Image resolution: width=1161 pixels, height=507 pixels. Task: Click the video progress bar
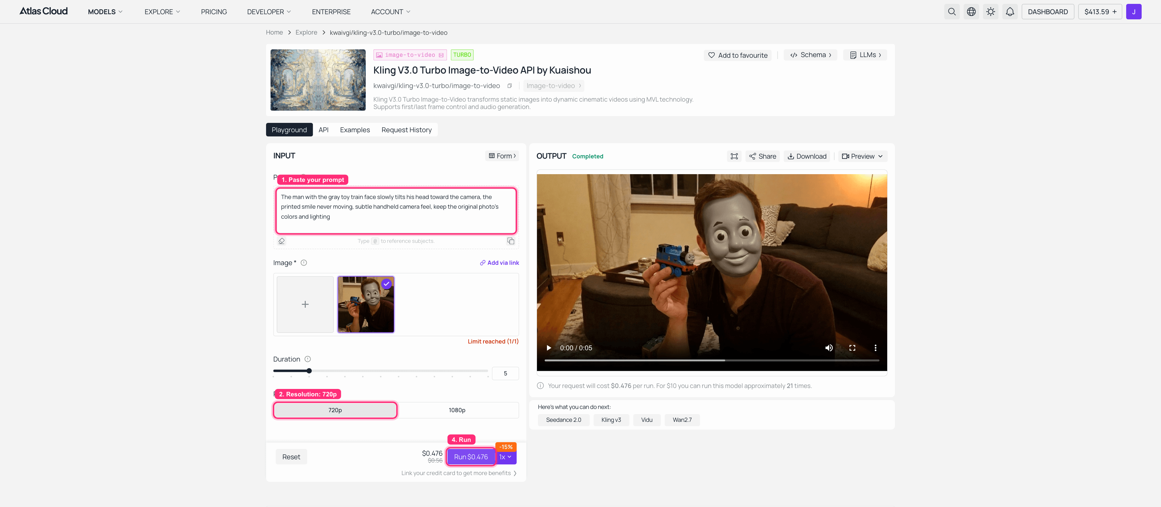[x=712, y=361]
